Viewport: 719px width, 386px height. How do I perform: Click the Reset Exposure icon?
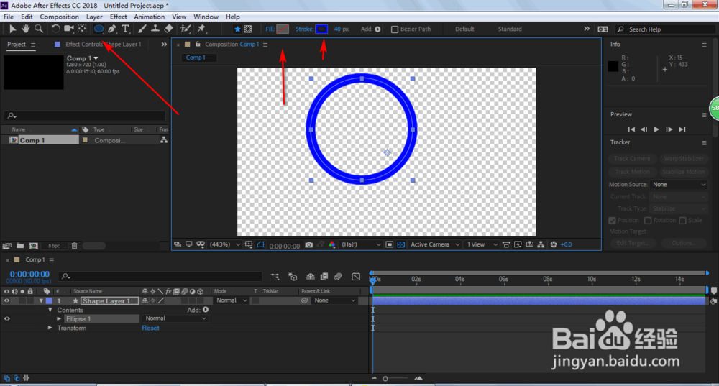(x=554, y=245)
